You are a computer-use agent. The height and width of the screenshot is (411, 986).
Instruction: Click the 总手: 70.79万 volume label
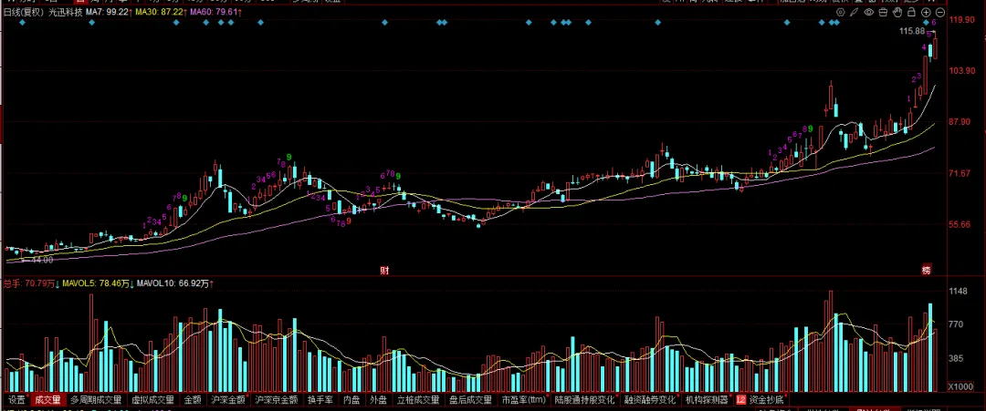point(31,283)
